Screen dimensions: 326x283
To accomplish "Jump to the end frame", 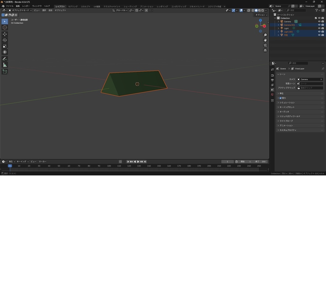I will [x=145, y=162].
